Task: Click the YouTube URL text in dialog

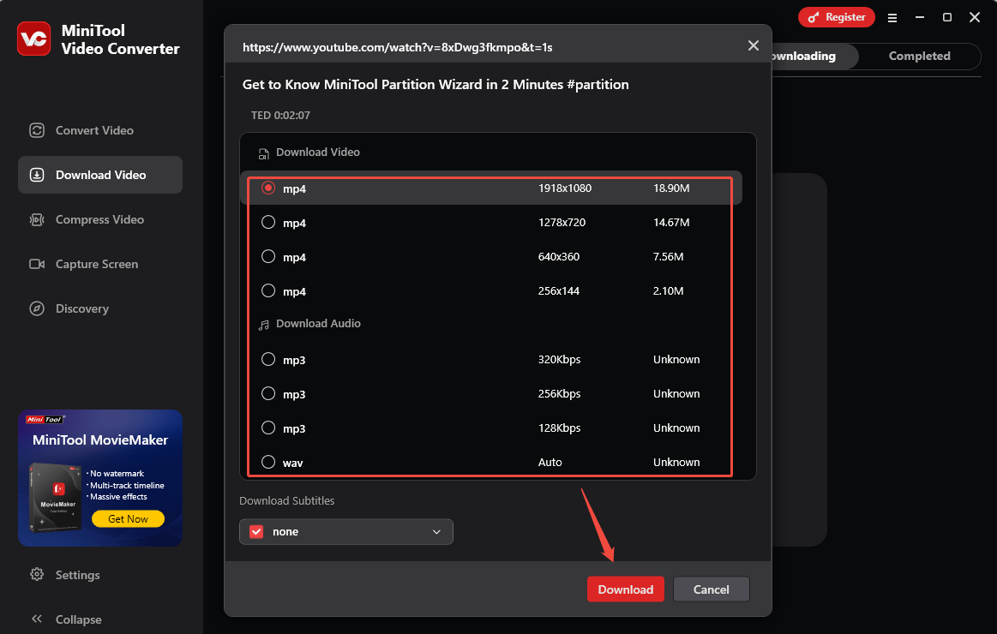Action: [398, 47]
